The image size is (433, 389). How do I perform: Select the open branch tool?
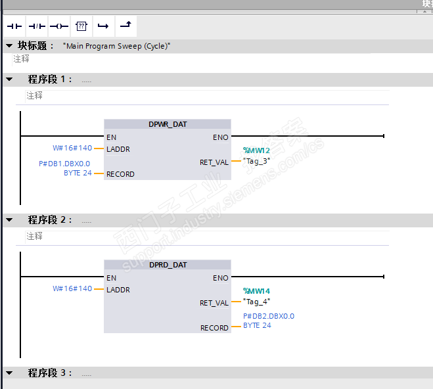(x=104, y=26)
